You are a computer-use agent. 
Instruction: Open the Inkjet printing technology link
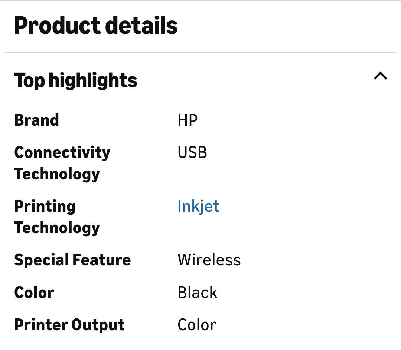coord(198,206)
